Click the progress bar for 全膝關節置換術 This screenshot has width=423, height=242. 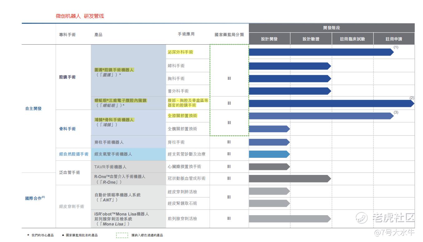[321, 116]
